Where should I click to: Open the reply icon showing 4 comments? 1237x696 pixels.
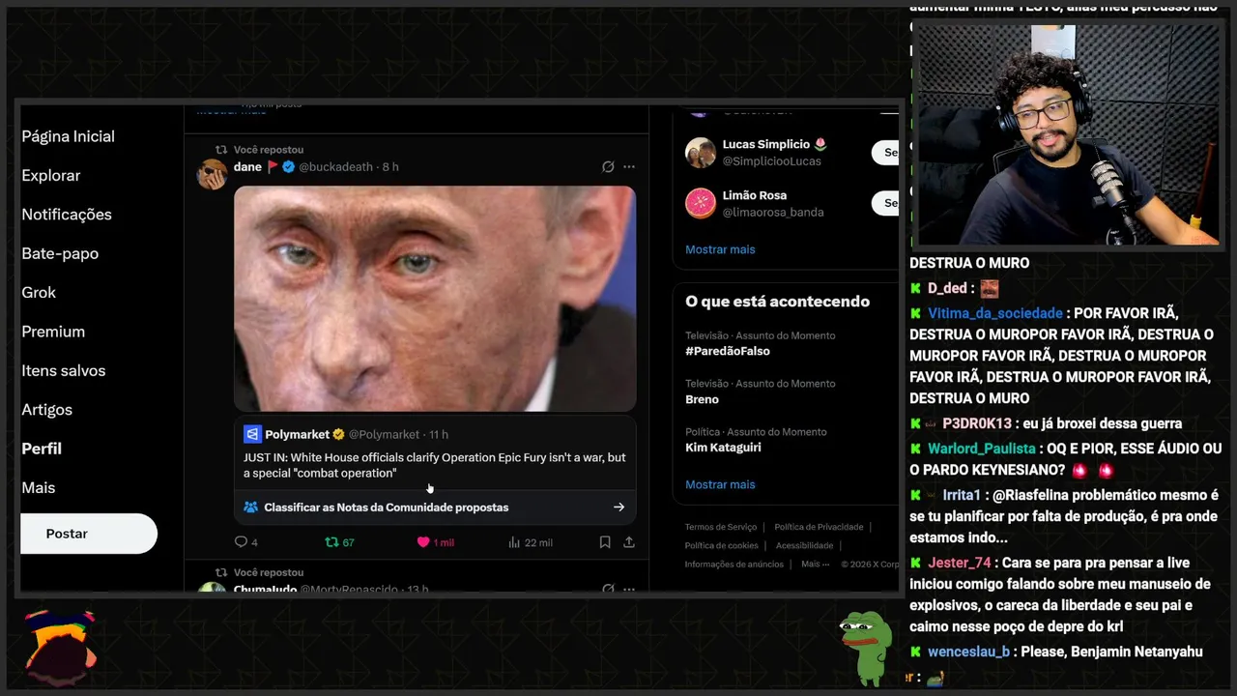(x=241, y=542)
